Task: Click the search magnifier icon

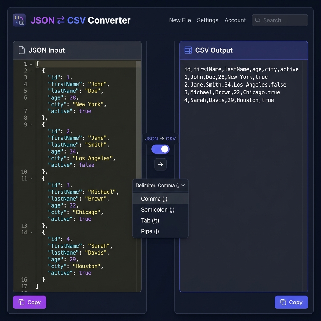Action: tap(258, 20)
